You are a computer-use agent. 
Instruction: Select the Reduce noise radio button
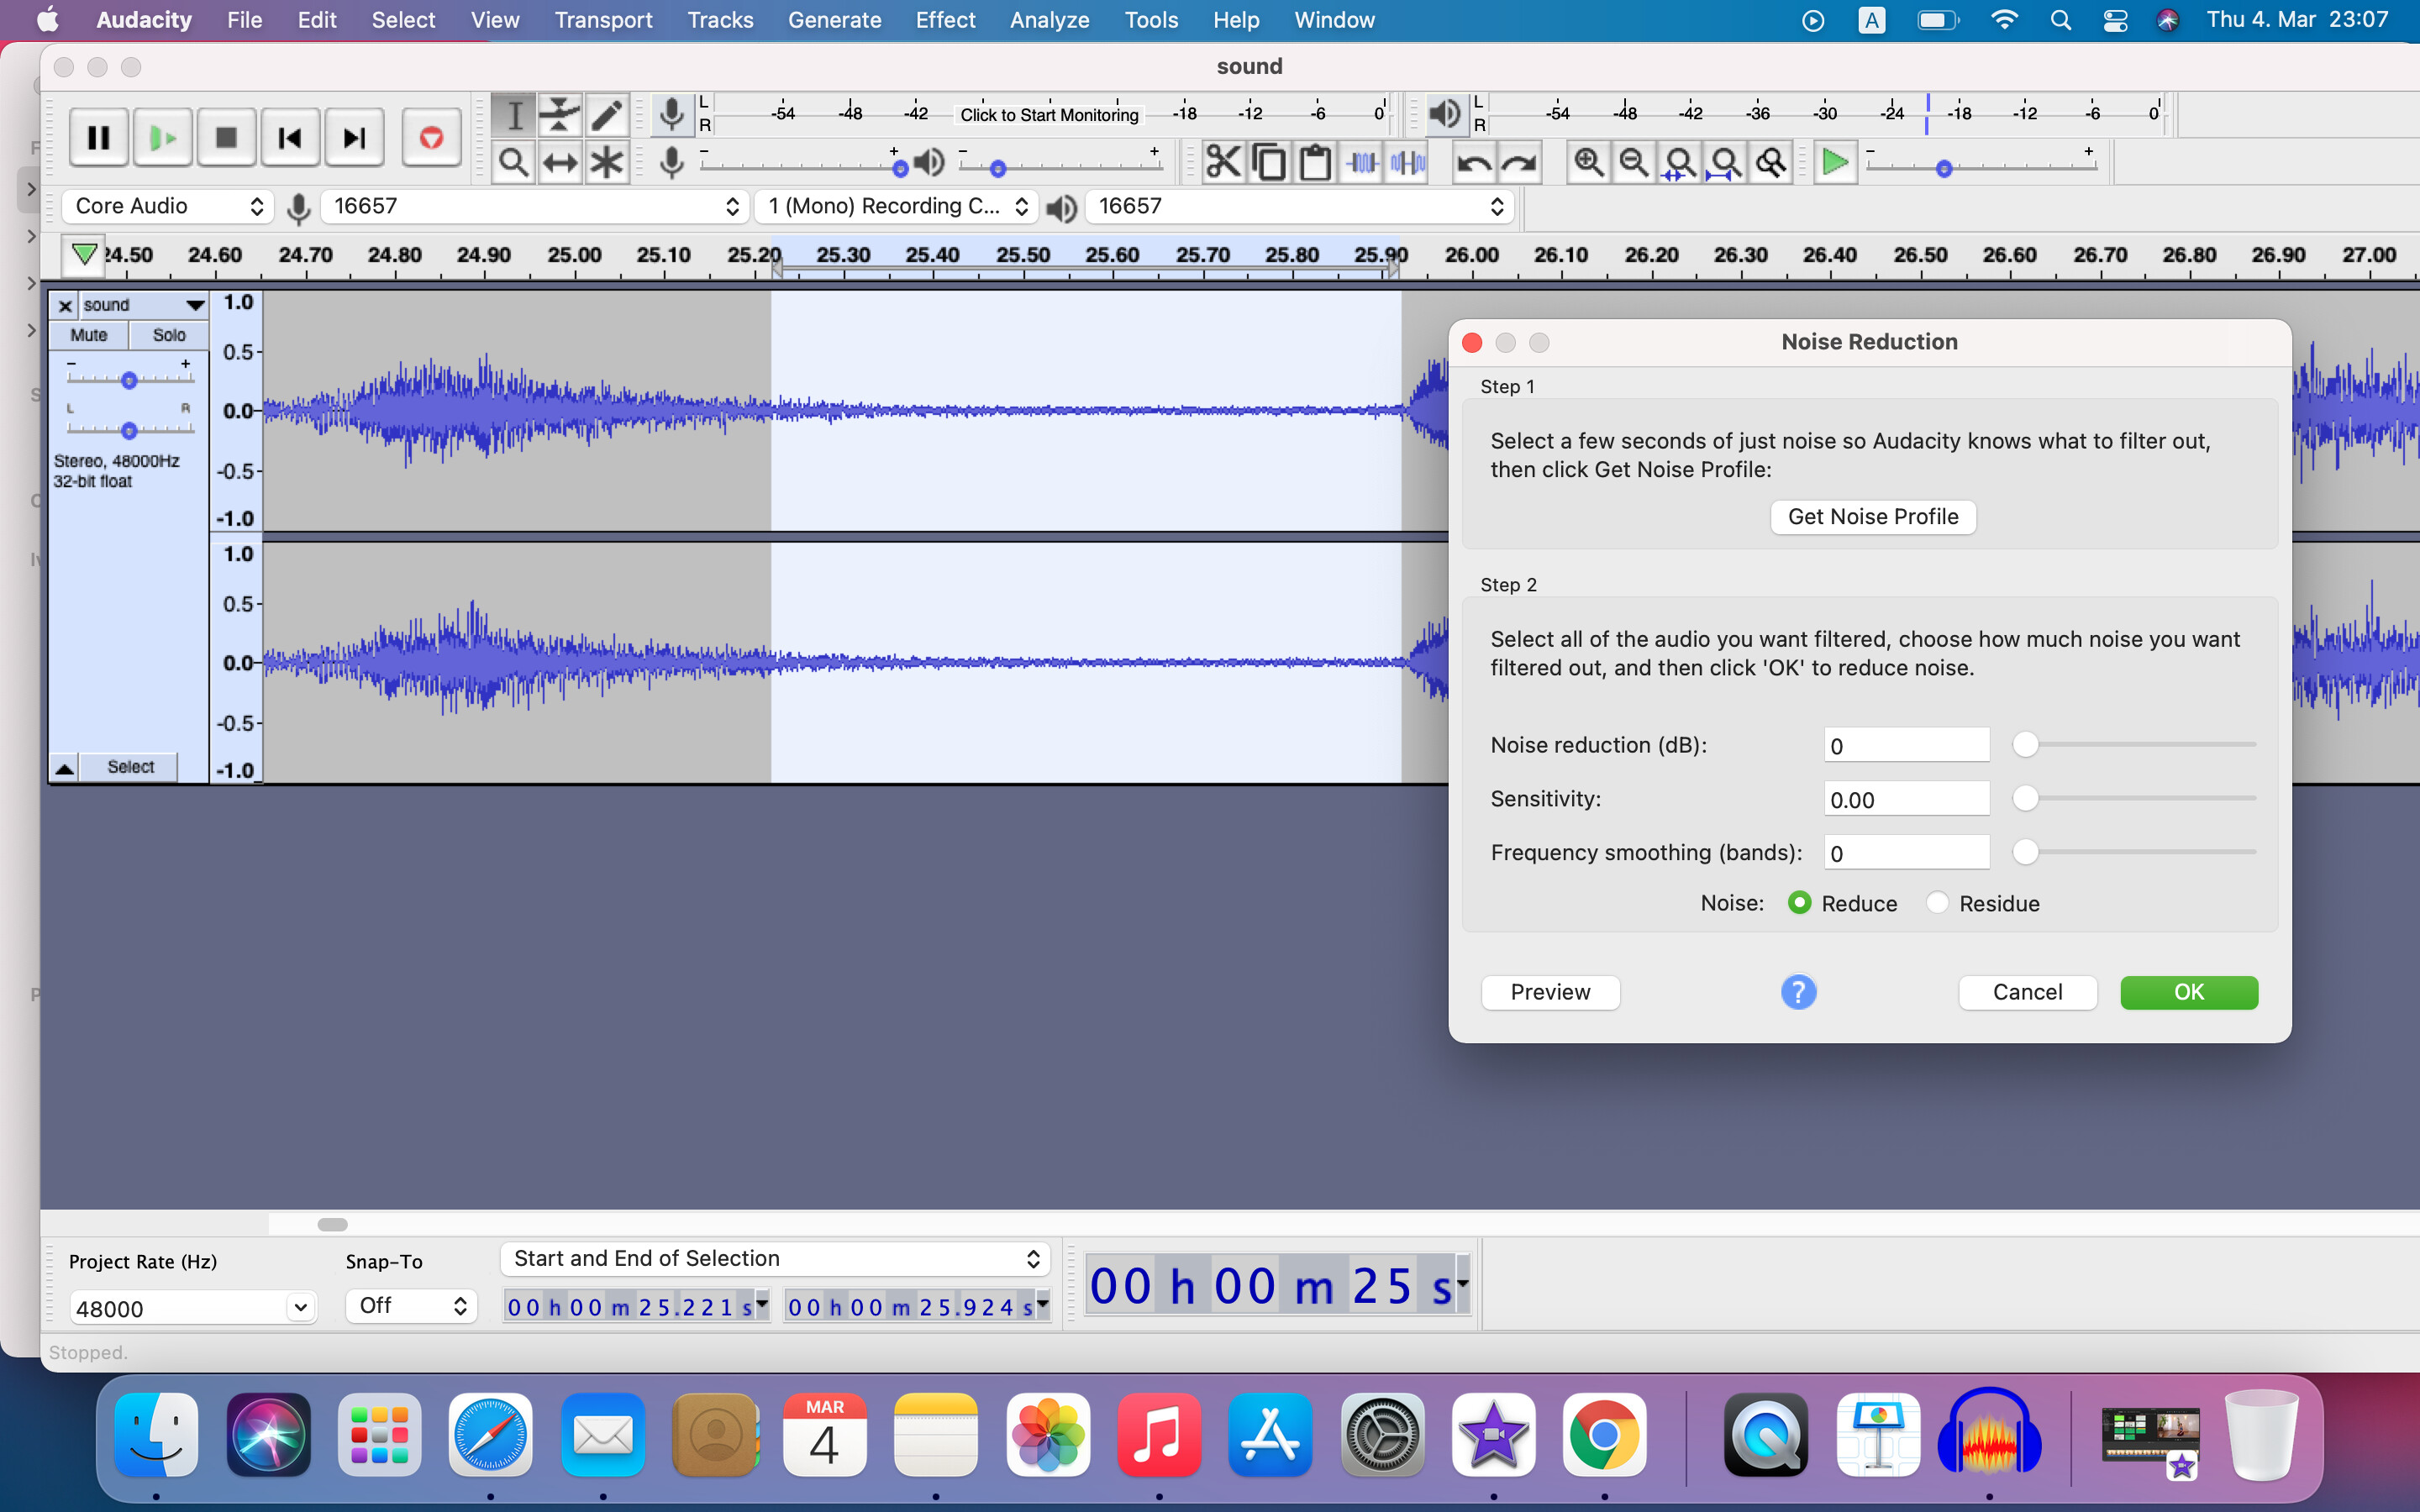[x=1799, y=903]
